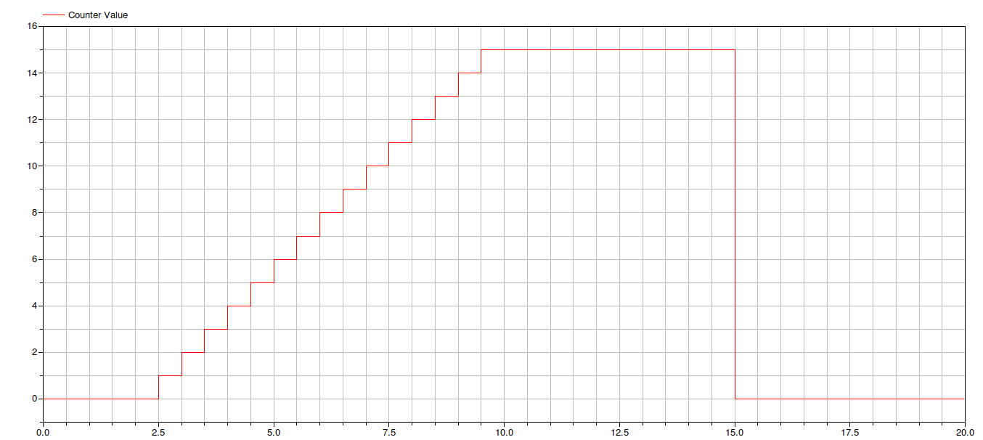
Task: Click the x-axis tick label 7.5
Action: [x=389, y=432]
